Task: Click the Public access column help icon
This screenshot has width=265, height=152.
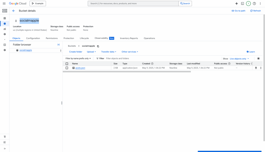Action: point(229,64)
